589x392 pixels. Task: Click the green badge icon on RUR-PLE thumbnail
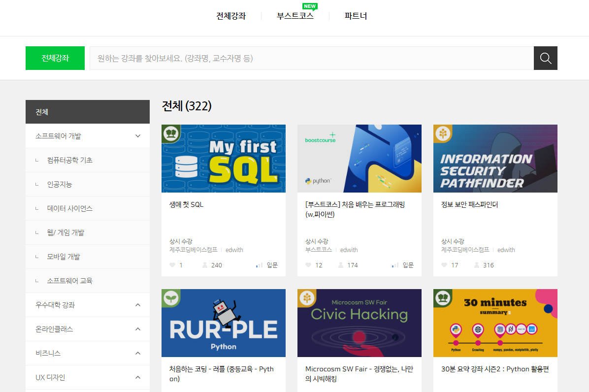171,298
